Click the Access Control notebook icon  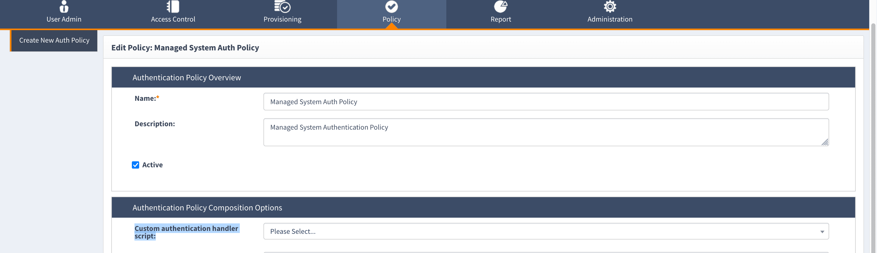[173, 6]
